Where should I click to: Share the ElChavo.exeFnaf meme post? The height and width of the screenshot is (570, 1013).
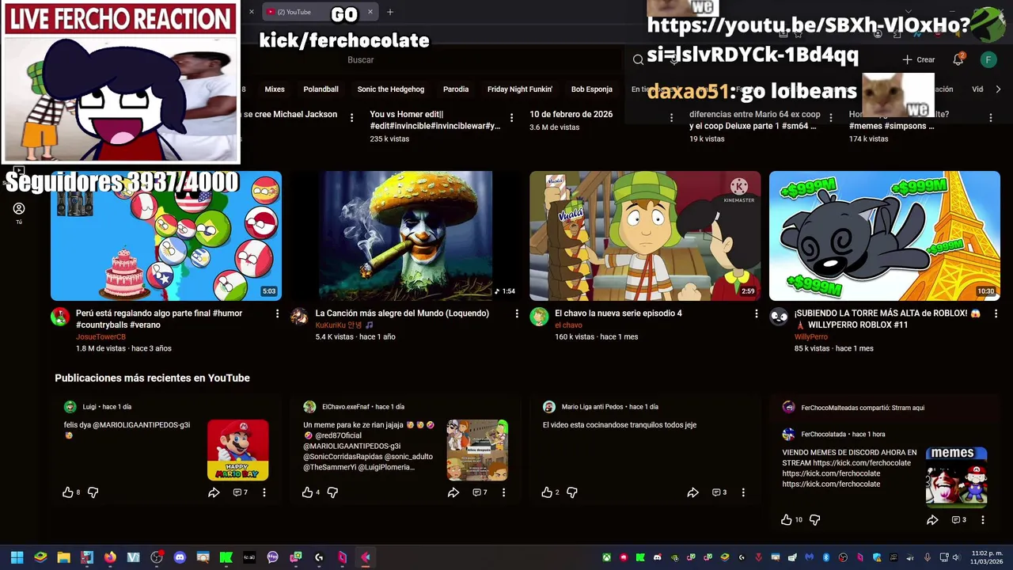click(x=453, y=492)
